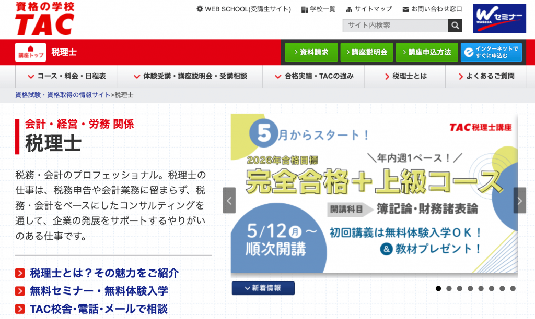The image size is (535, 319).
Task: Open TAC校舎・電話・メールで相談 link
Action: (x=99, y=309)
